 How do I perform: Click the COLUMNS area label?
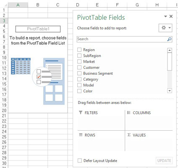point(141,113)
